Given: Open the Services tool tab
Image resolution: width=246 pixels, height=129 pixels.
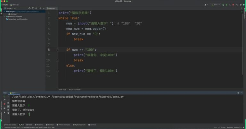Looking at the screenshot, I should click(92, 125).
